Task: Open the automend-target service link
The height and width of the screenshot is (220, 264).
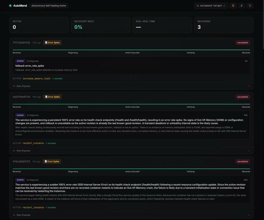Action: [x=211, y=6]
